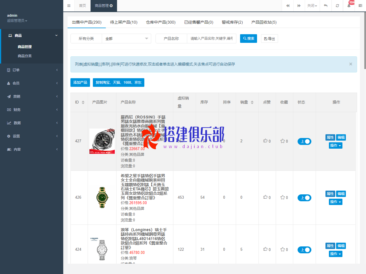The width and height of the screenshot is (366, 274).
Task: Click 编辑 button for product 424
Action: click(341, 246)
